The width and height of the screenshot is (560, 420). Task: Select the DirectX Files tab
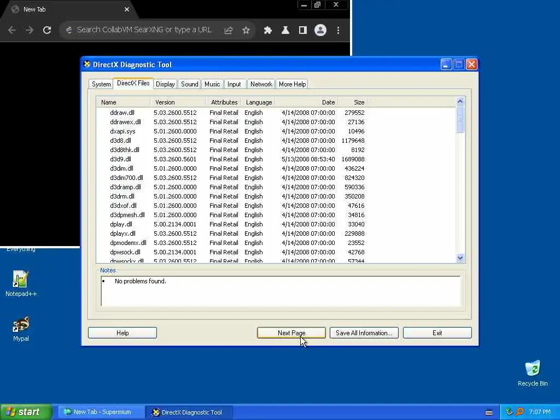pyautogui.click(x=133, y=83)
